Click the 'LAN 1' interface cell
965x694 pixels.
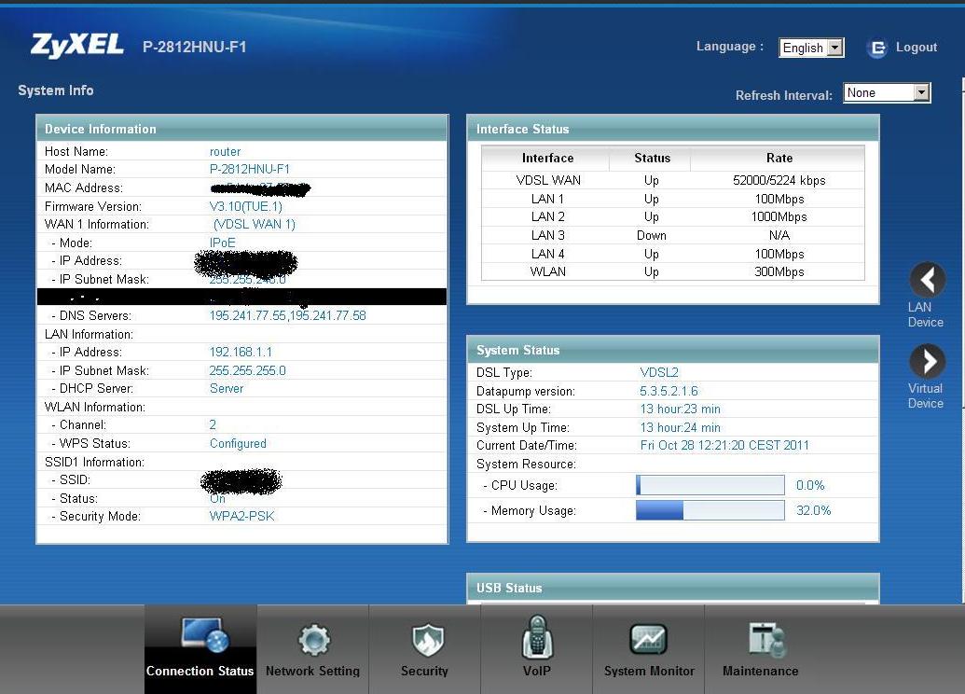pyautogui.click(x=547, y=199)
